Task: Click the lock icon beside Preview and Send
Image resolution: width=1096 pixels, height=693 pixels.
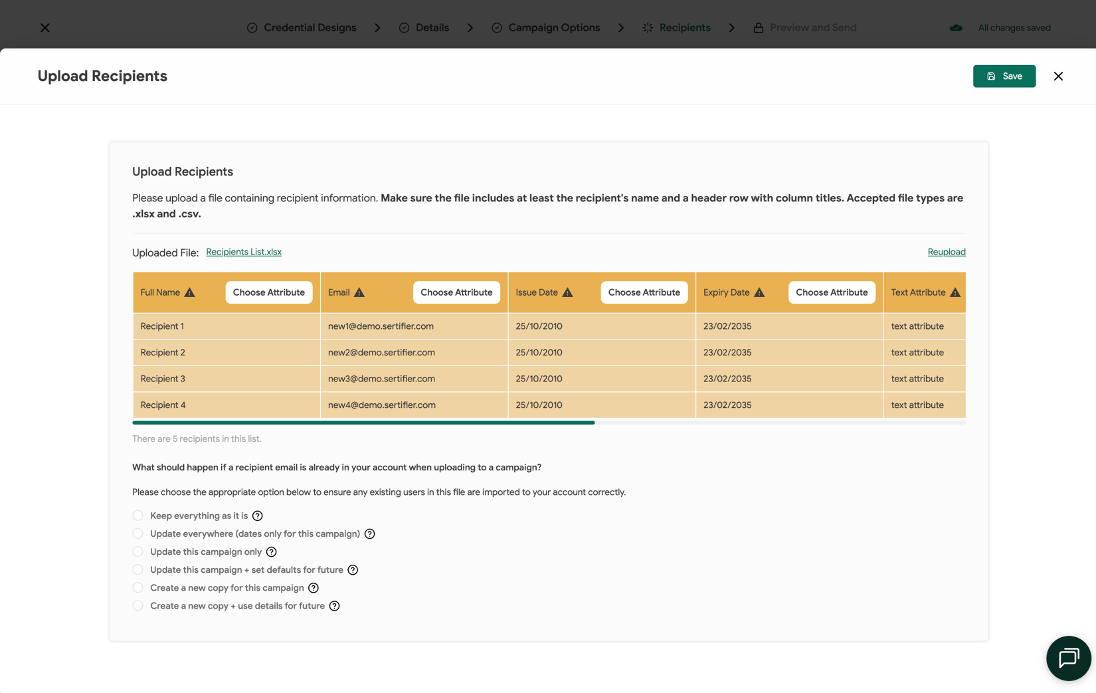Action: pos(758,28)
